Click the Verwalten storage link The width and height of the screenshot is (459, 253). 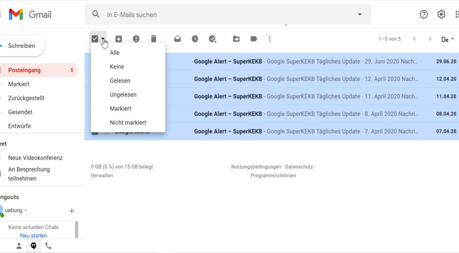[x=102, y=175]
